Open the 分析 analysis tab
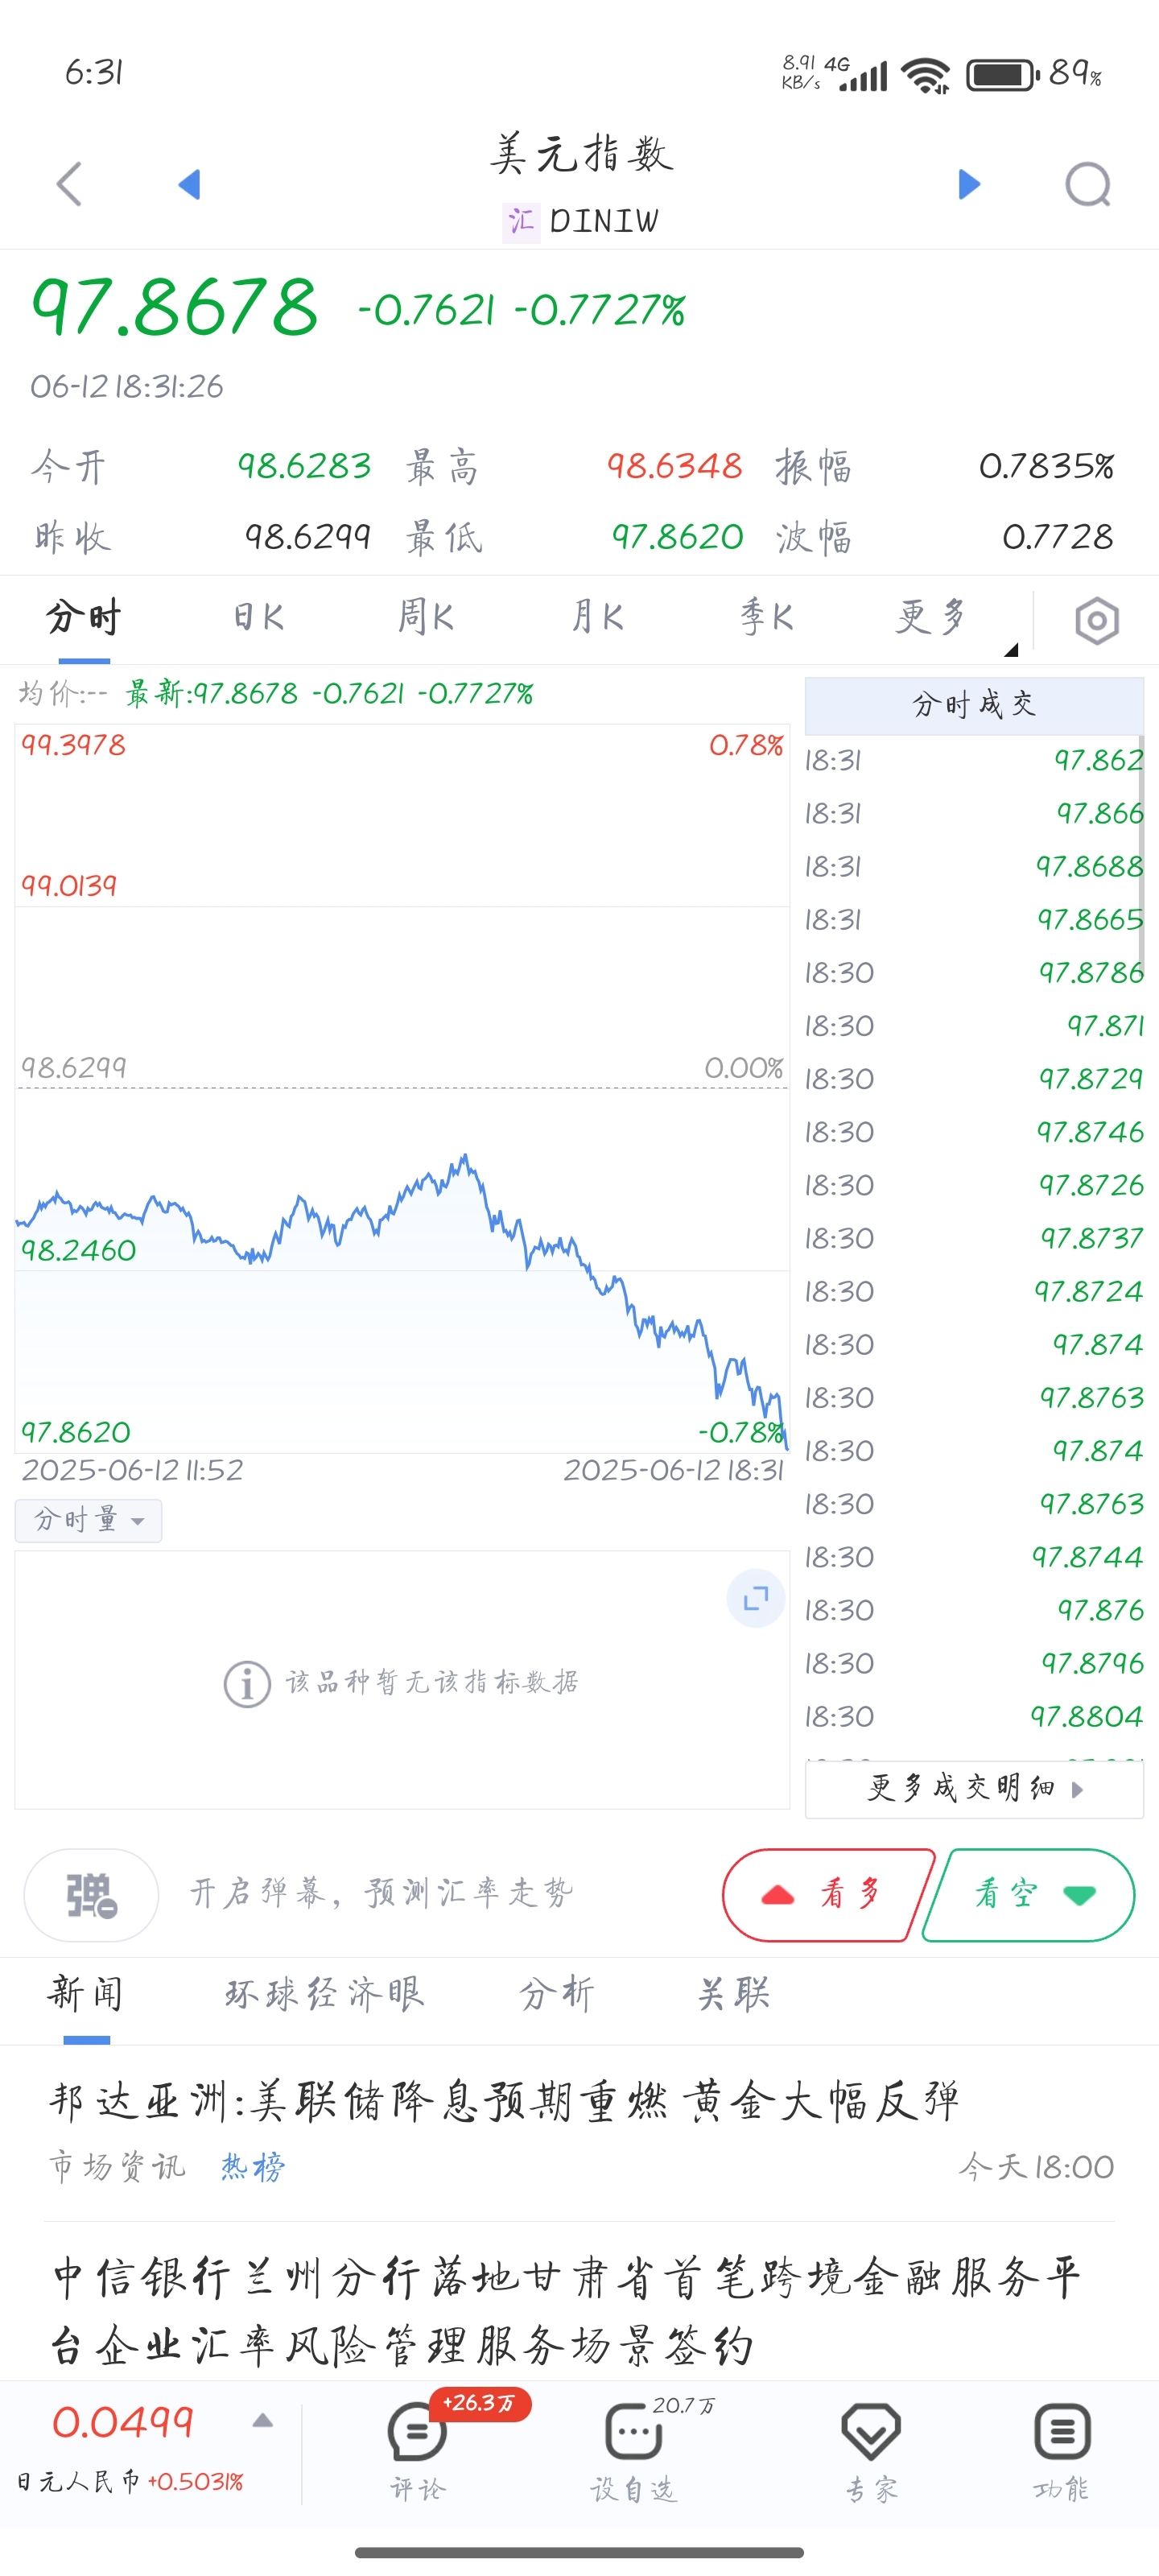This screenshot has height=2576, width=1159. (556, 1995)
